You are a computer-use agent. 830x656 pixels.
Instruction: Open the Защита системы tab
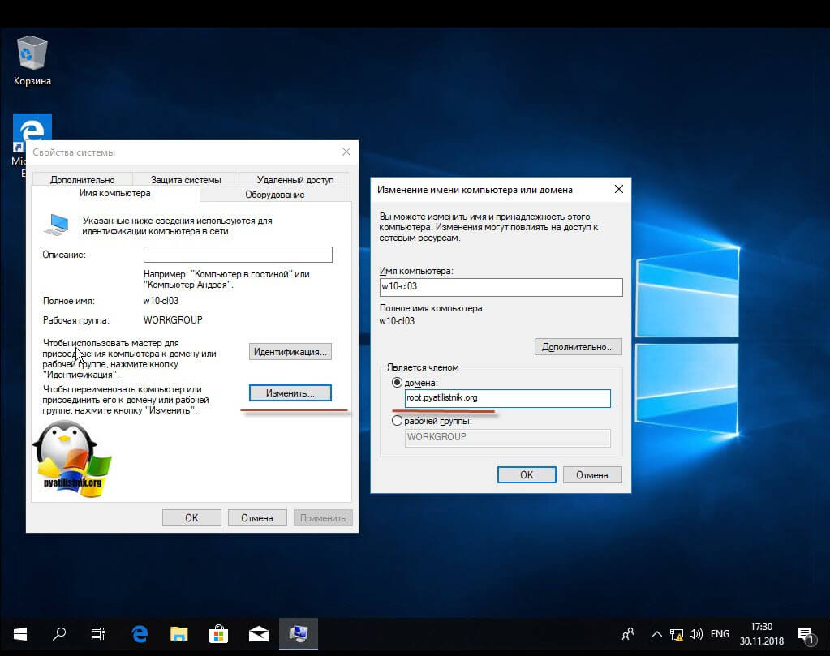pyautogui.click(x=186, y=180)
